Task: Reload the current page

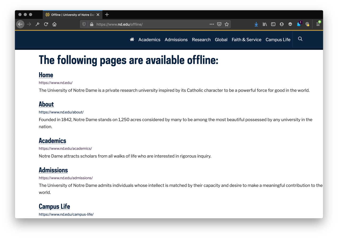Action: tap(46, 24)
